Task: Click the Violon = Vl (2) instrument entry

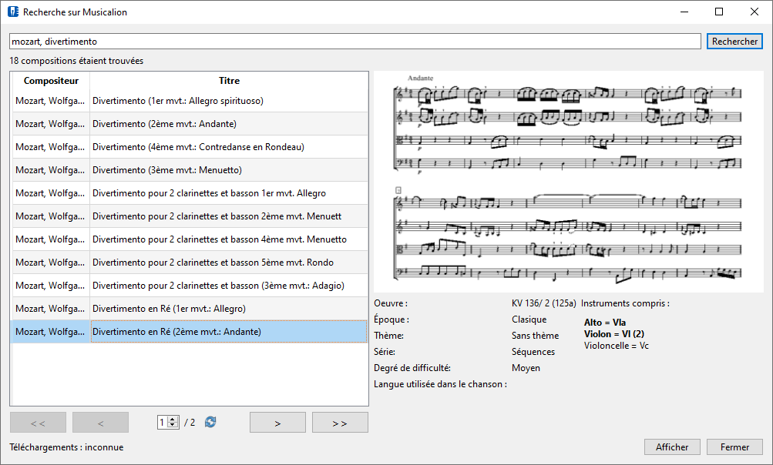Action: click(x=614, y=334)
